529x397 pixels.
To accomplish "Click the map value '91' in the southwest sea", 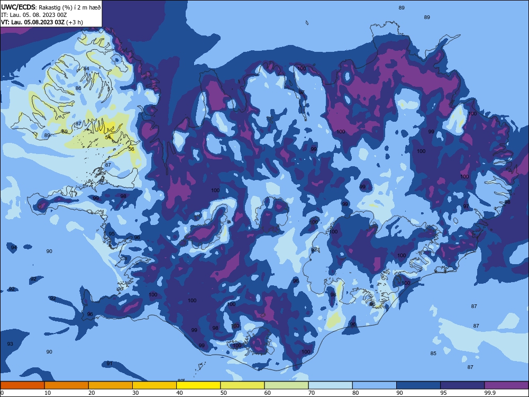I will (110, 363).
